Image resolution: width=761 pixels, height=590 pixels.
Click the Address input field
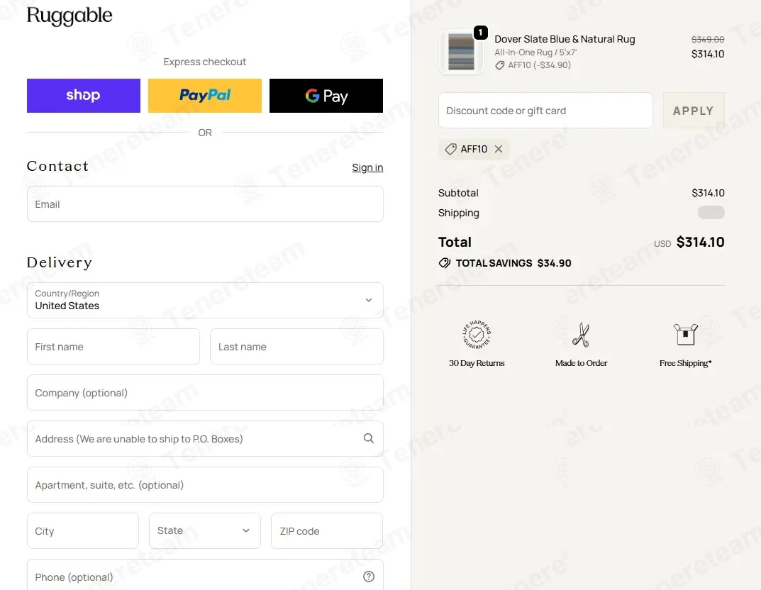(x=205, y=439)
